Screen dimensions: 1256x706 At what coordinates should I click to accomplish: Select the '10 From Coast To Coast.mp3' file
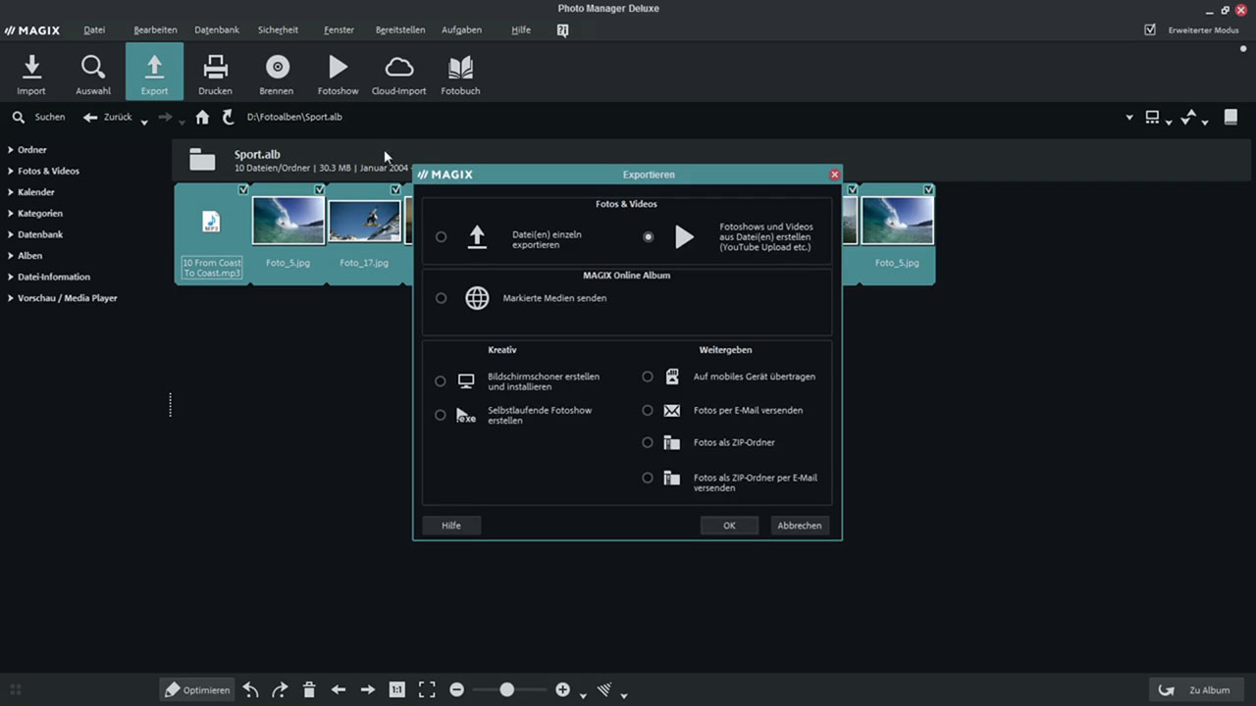(211, 235)
